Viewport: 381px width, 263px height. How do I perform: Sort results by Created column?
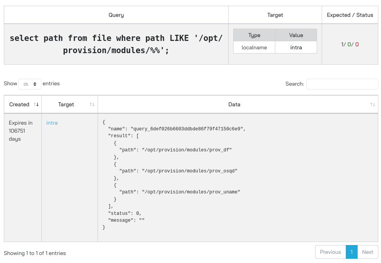click(x=23, y=104)
